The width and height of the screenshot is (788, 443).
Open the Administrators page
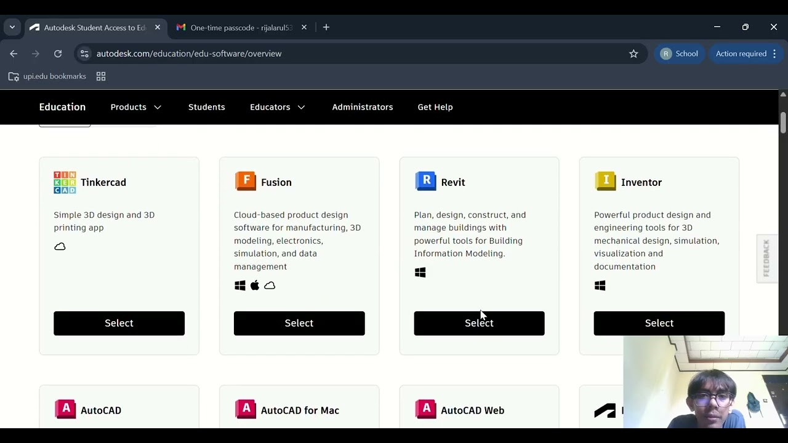pyautogui.click(x=363, y=107)
